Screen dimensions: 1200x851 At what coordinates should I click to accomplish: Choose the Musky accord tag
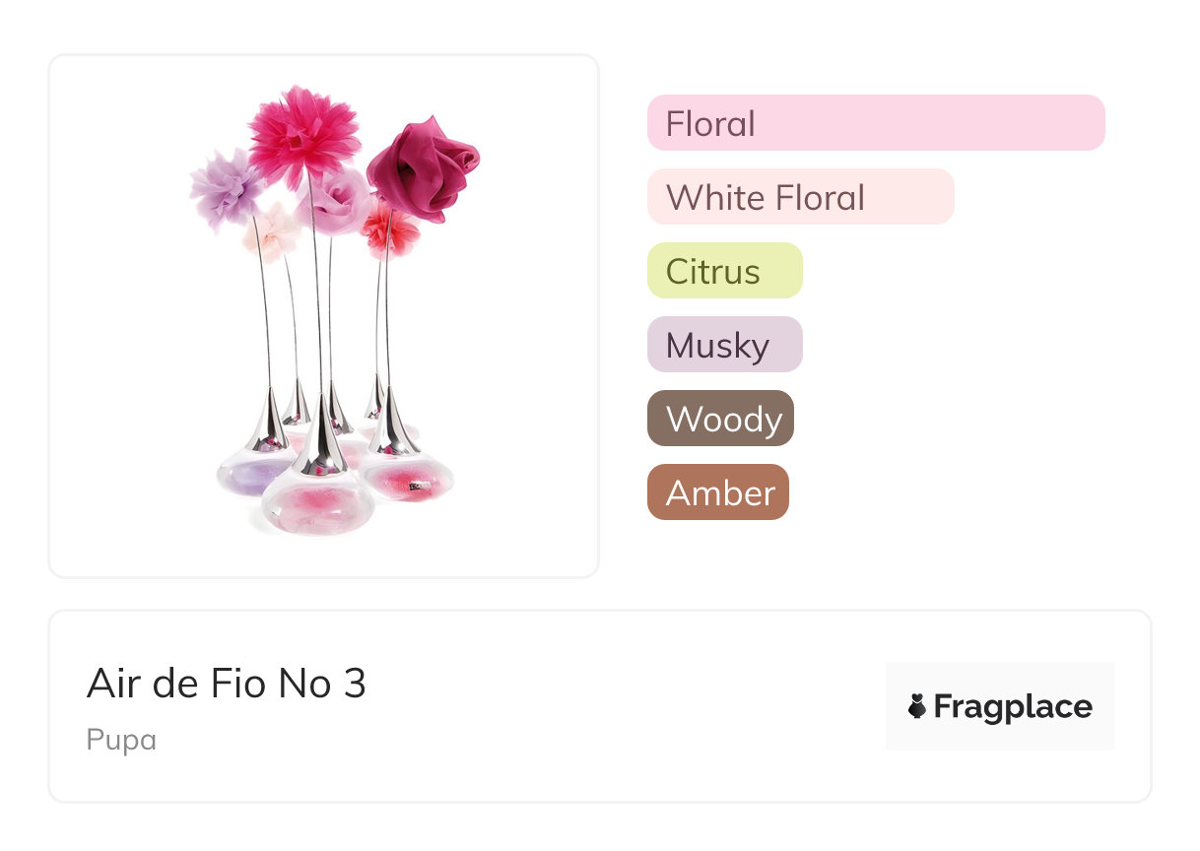724,345
